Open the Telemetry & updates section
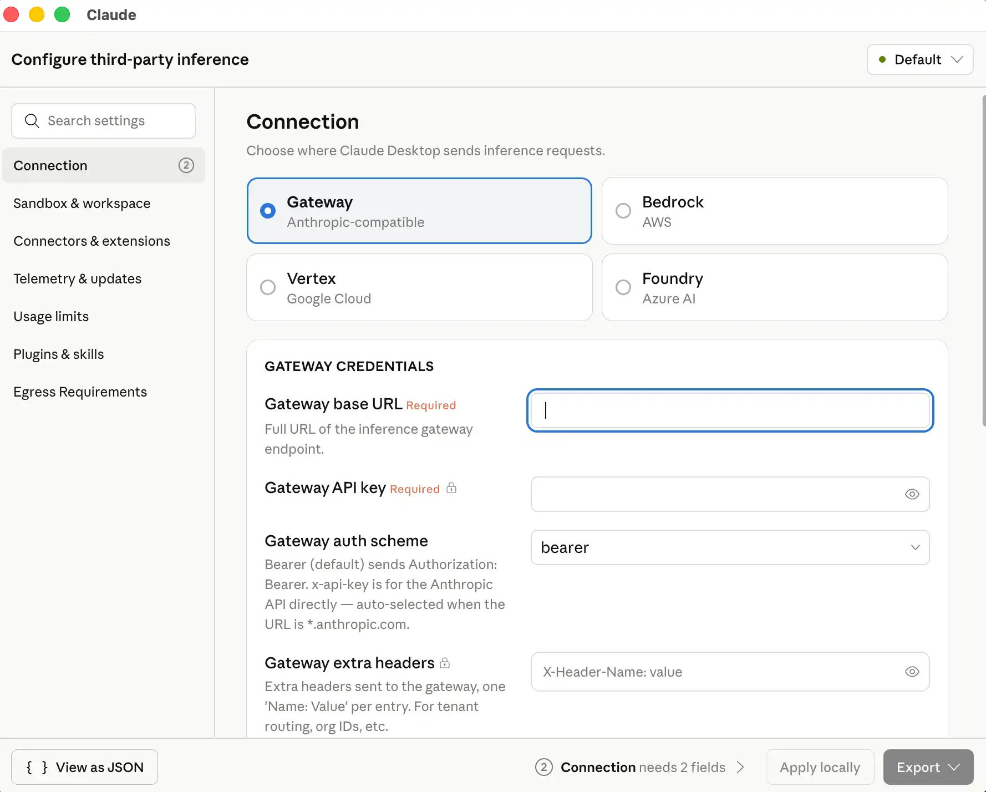The image size is (986, 792). point(78,279)
